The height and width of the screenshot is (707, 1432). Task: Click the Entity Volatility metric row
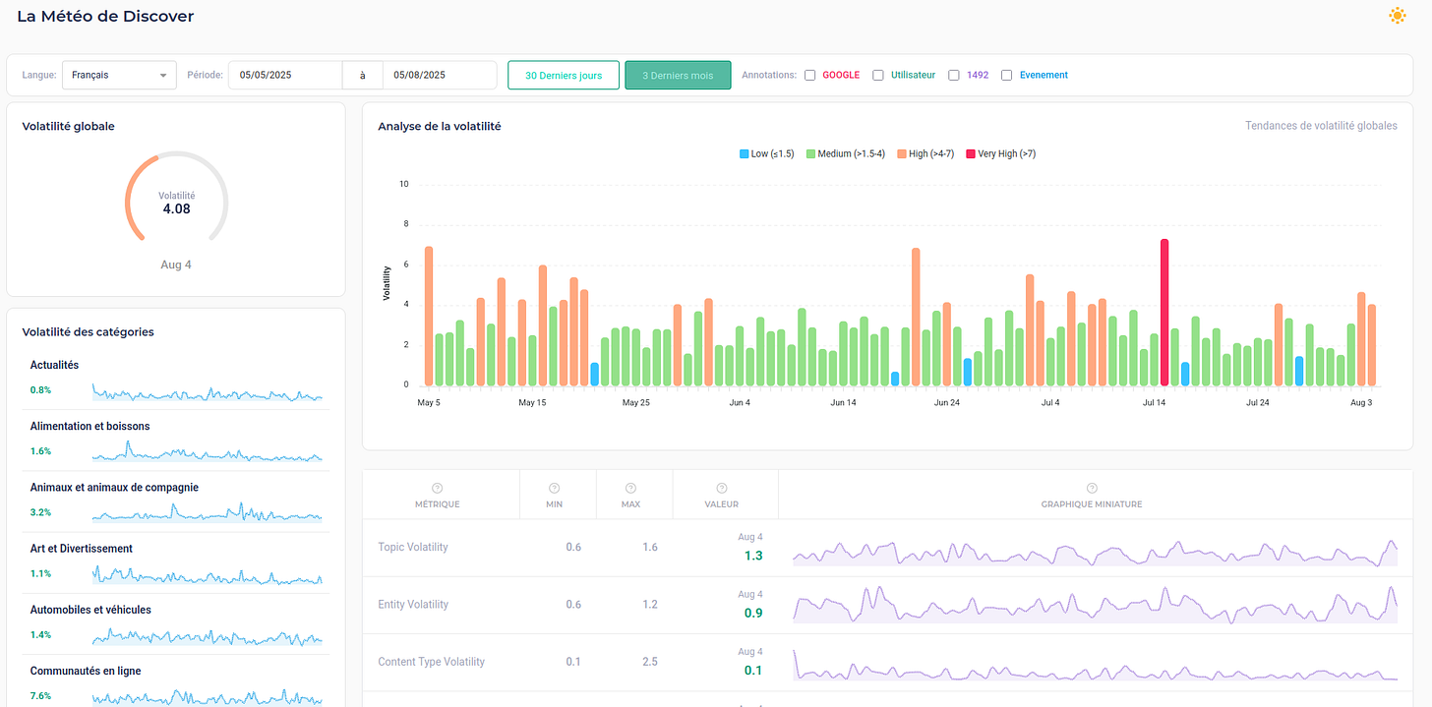pyautogui.click(x=888, y=605)
